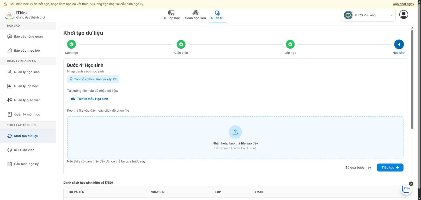Click Bỏ qua bước này button
This screenshot has height=200, width=421.
pos(358,167)
